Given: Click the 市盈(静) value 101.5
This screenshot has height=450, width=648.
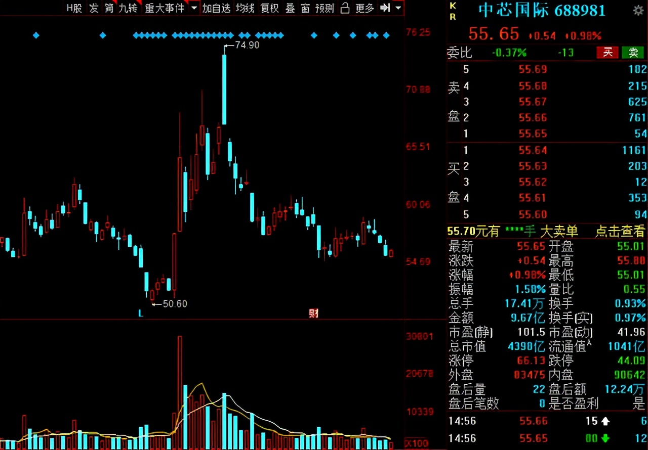Looking at the screenshot, I should click(532, 332).
